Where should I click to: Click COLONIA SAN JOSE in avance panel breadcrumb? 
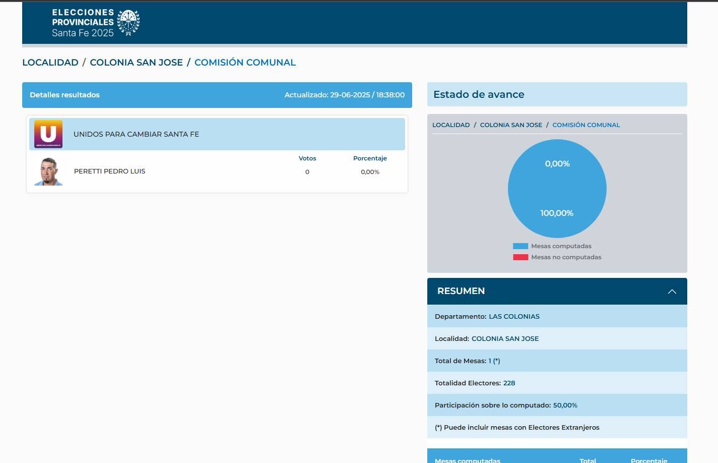(x=511, y=125)
